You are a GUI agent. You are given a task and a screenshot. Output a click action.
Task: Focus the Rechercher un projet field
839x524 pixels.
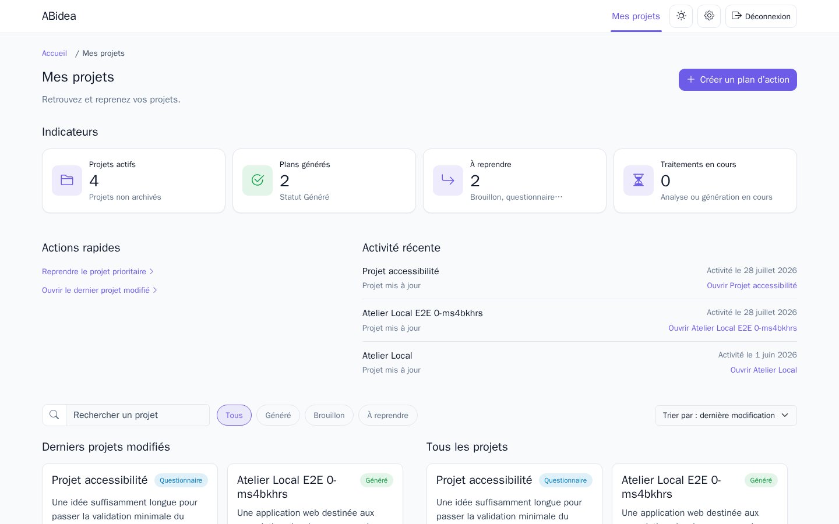point(138,415)
